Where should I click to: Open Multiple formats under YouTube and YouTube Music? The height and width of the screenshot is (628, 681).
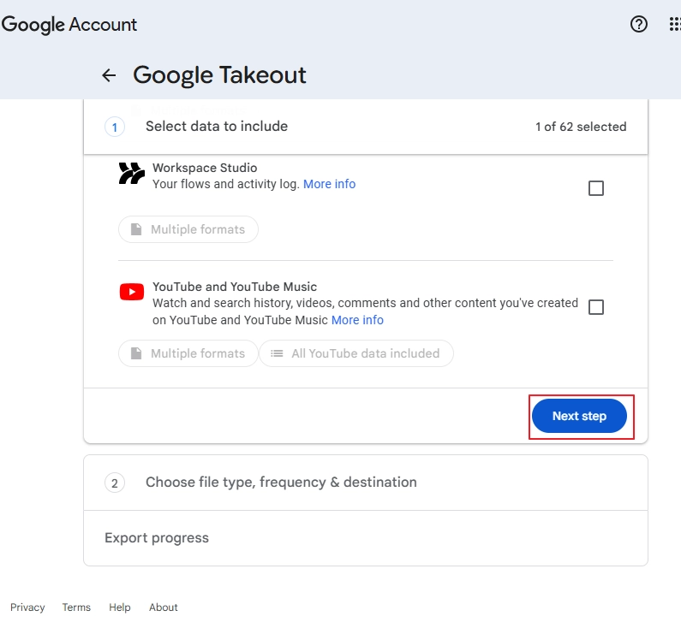pyautogui.click(x=188, y=353)
